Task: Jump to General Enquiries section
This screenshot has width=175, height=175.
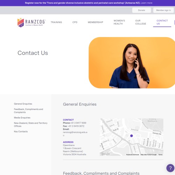Action: pos(23,104)
